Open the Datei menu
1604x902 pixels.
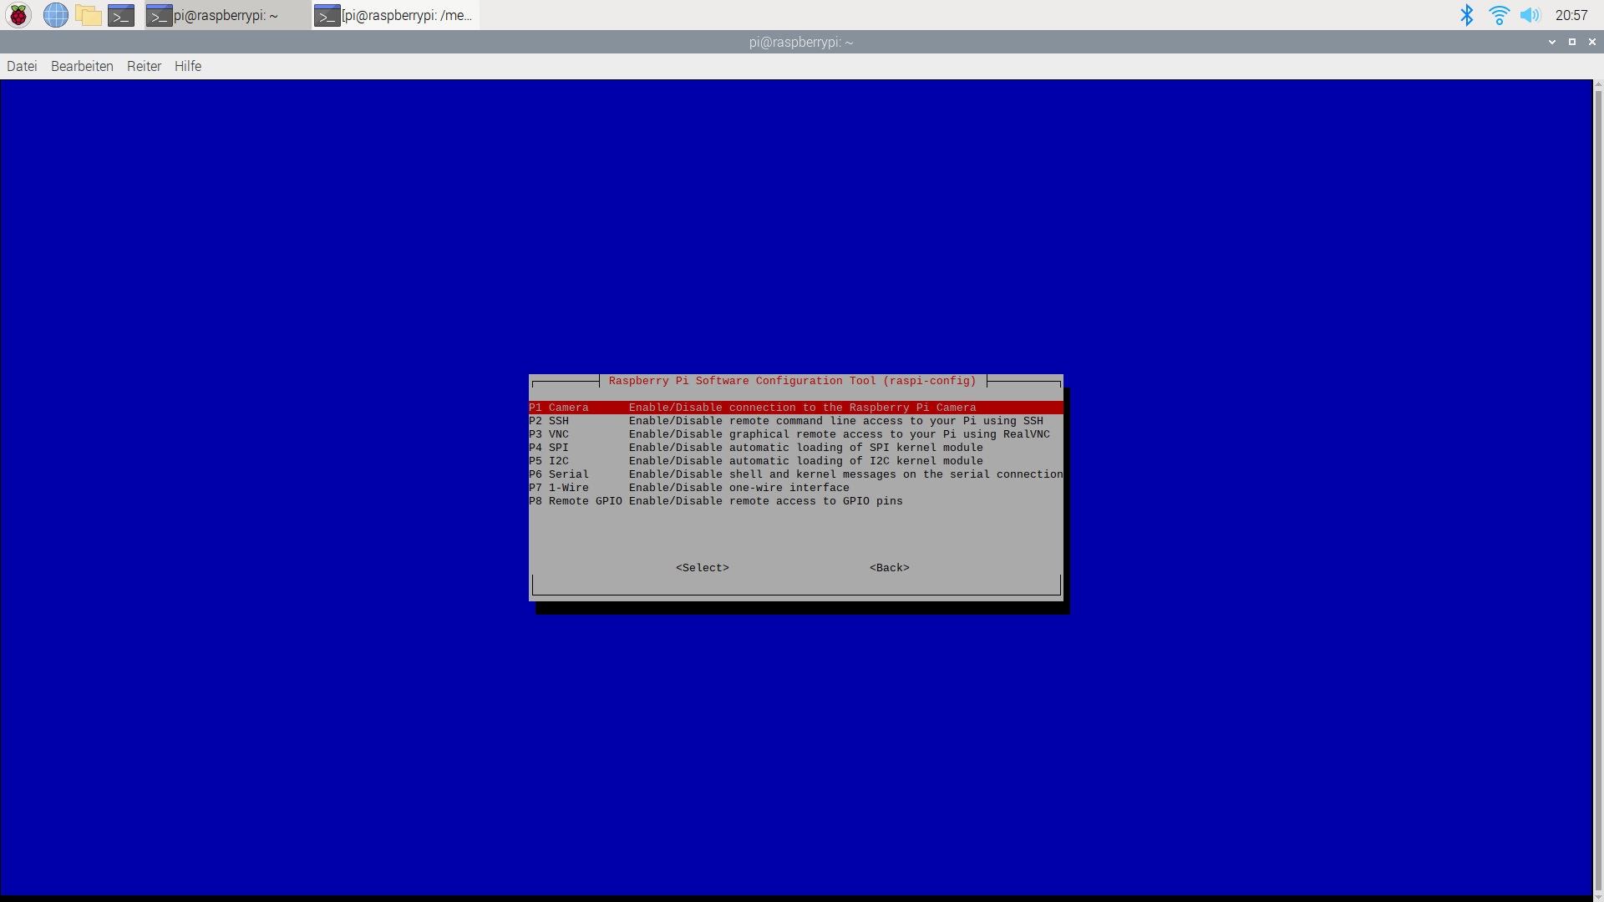point(22,66)
